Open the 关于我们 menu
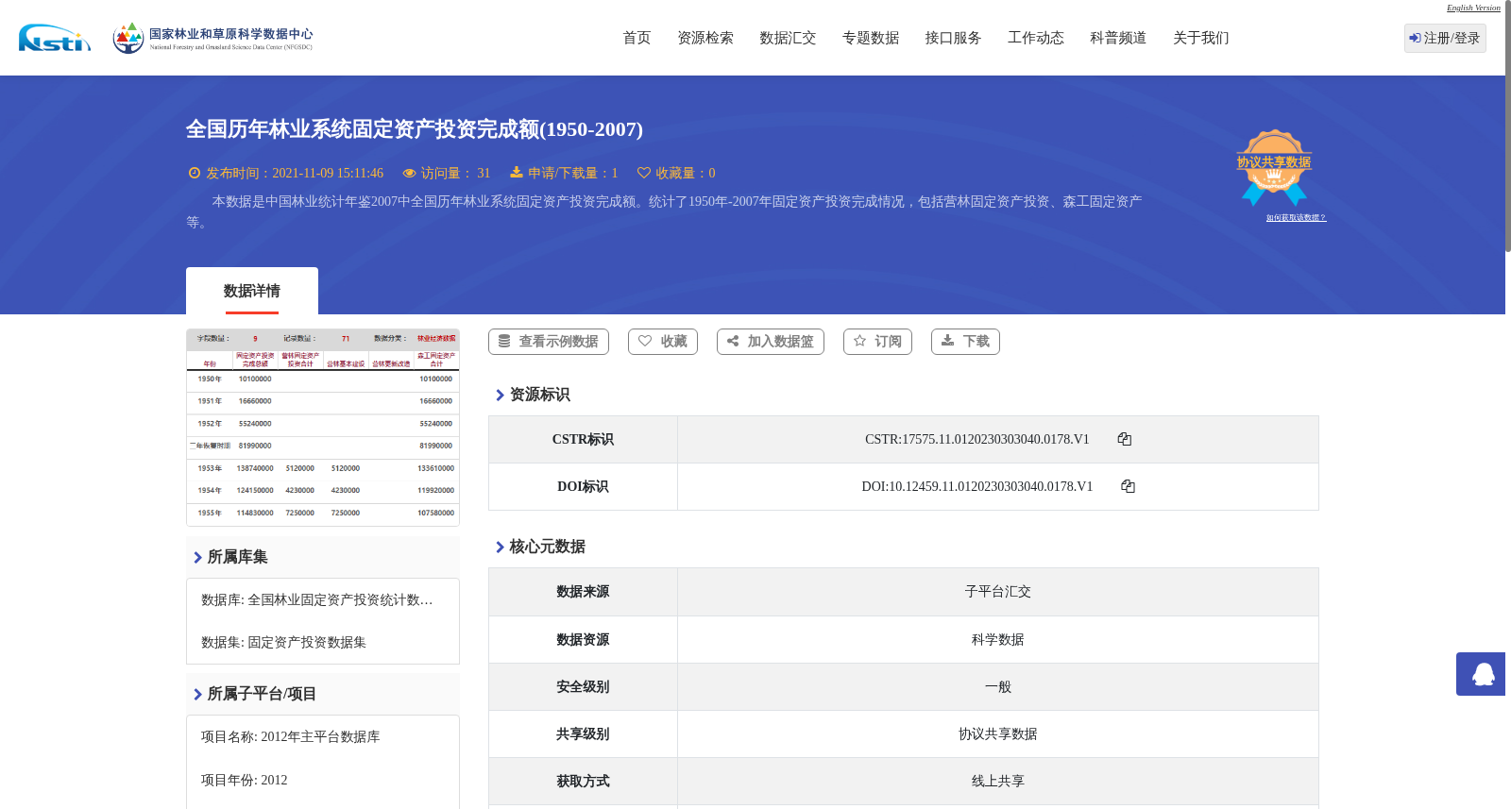 tap(1201, 38)
